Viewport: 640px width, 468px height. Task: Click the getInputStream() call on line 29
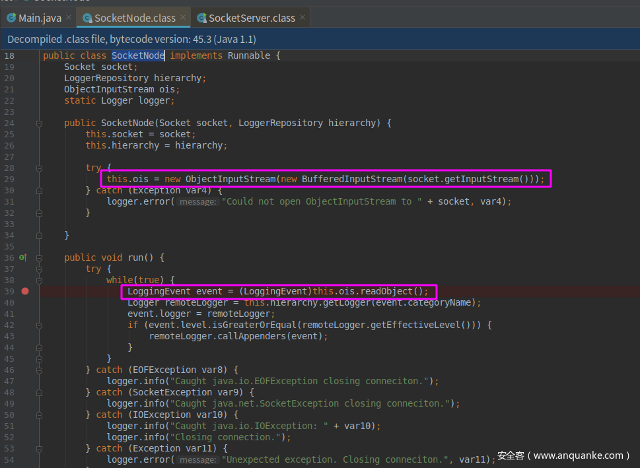487,179
